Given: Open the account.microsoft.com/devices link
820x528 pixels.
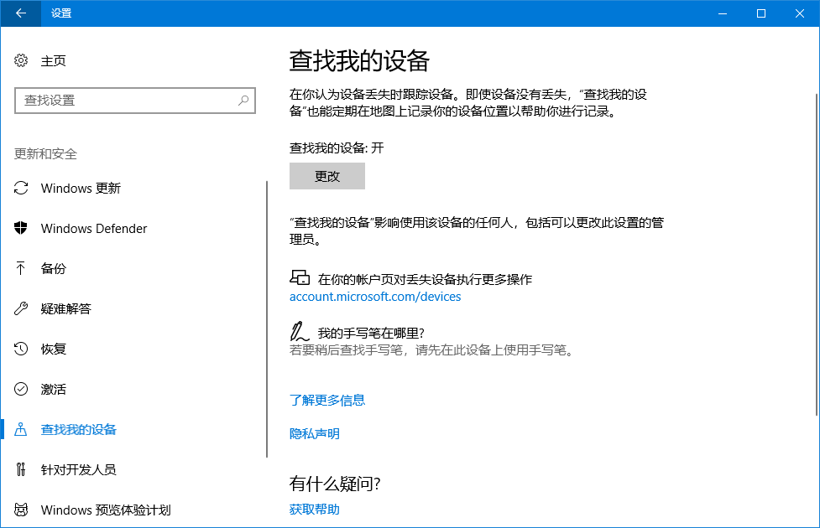Looking at the screenshot, I should point(374,296).
